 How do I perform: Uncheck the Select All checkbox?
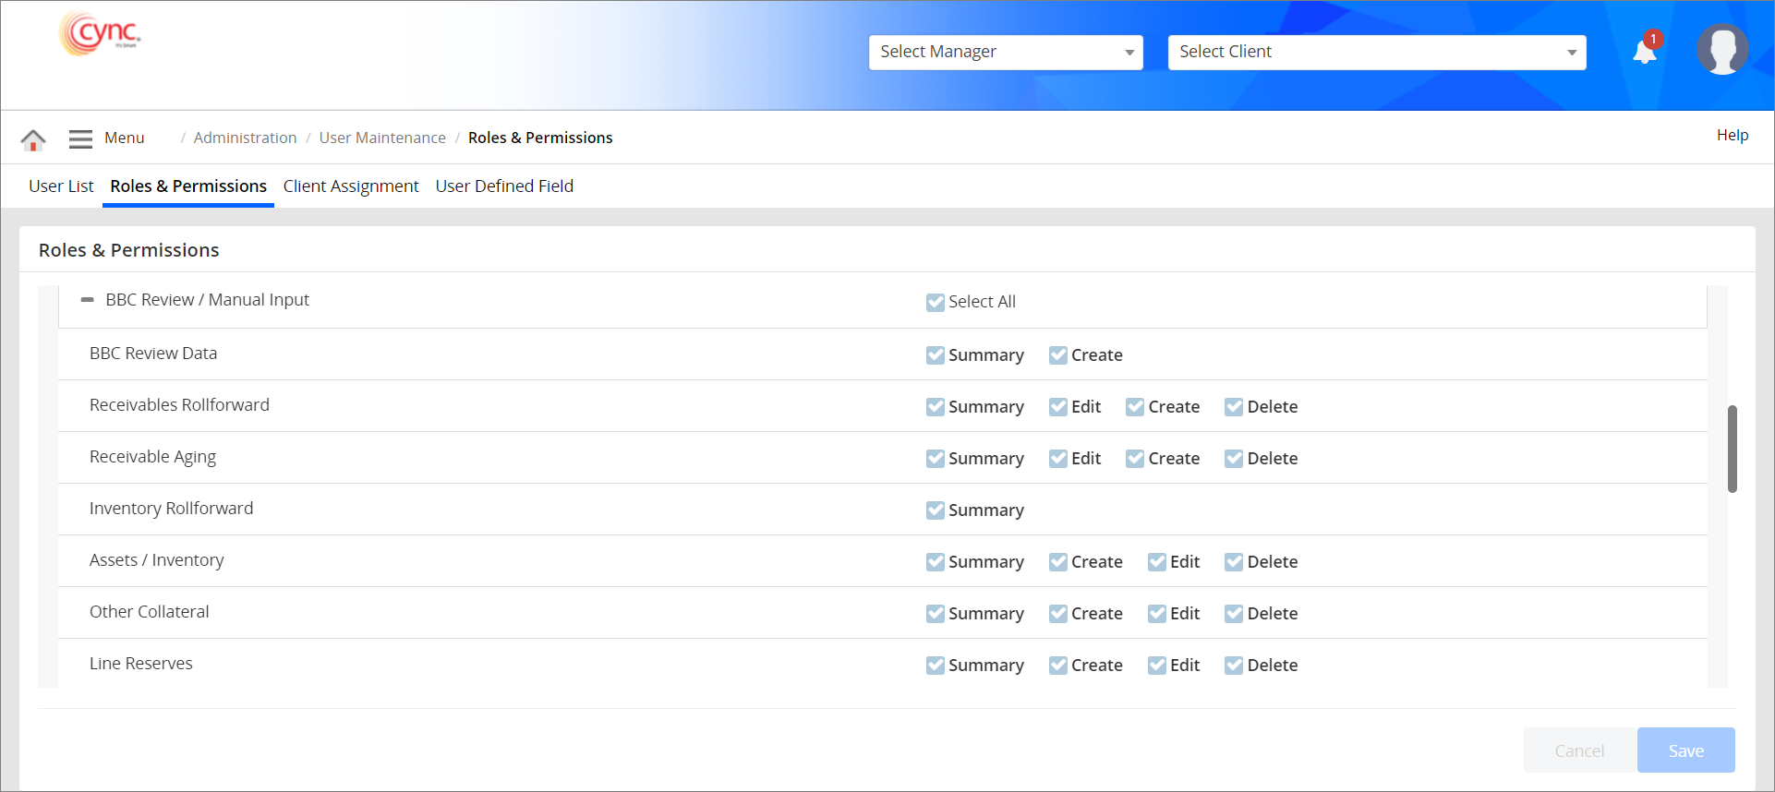(935, 303)
